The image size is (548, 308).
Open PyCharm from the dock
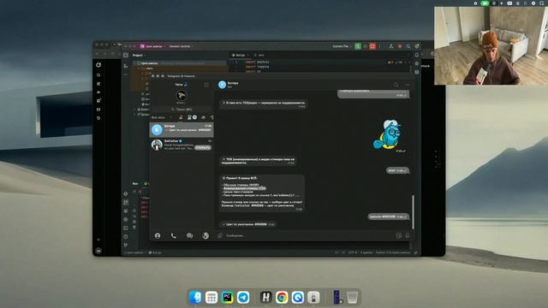[227, 297]
